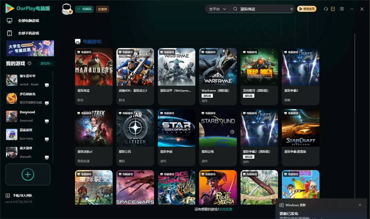The height and width of the screenshot is (219, 370).
Task: Open the 游戏库 library expander
Action: click(x=46, y=63)
